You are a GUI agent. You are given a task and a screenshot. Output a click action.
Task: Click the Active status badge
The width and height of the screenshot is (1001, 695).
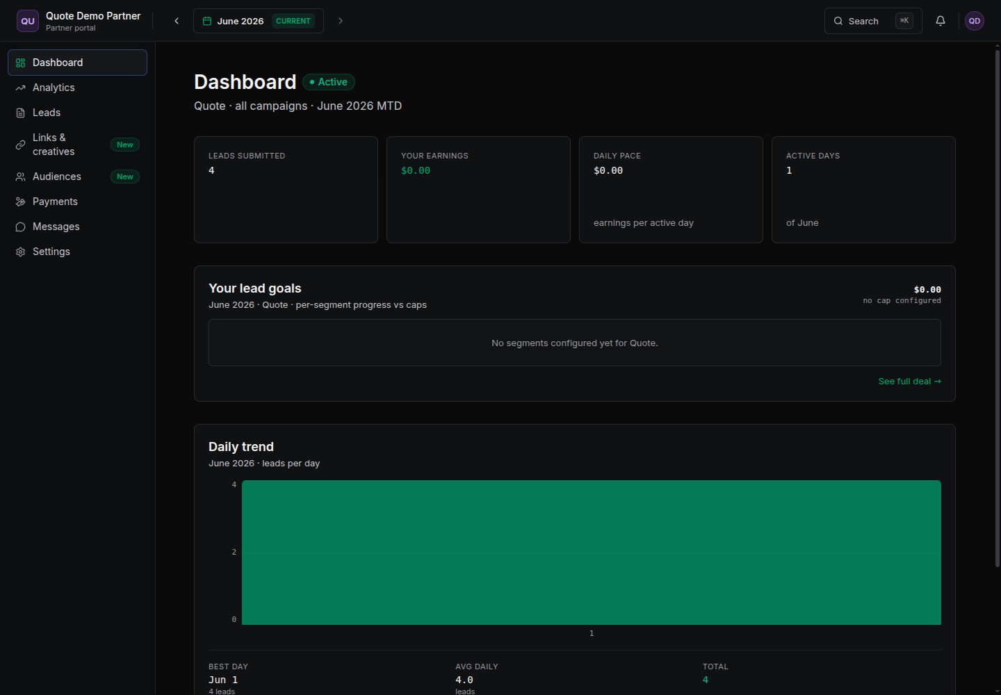(329, 82)
